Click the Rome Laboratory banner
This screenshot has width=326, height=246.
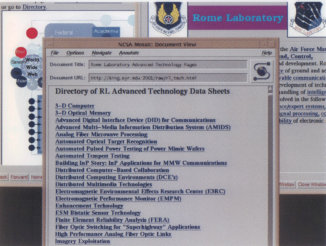[237, 18]
